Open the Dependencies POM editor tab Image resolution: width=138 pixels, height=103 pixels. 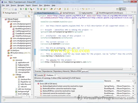click(x=47, y=71)
